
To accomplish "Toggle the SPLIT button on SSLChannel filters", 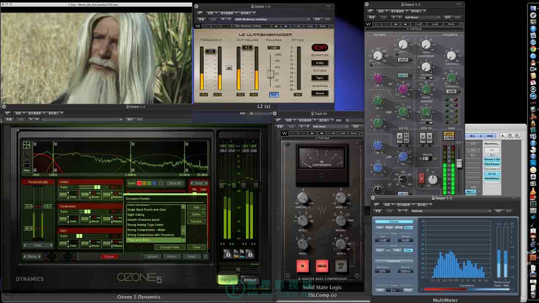I will point(403,60).
